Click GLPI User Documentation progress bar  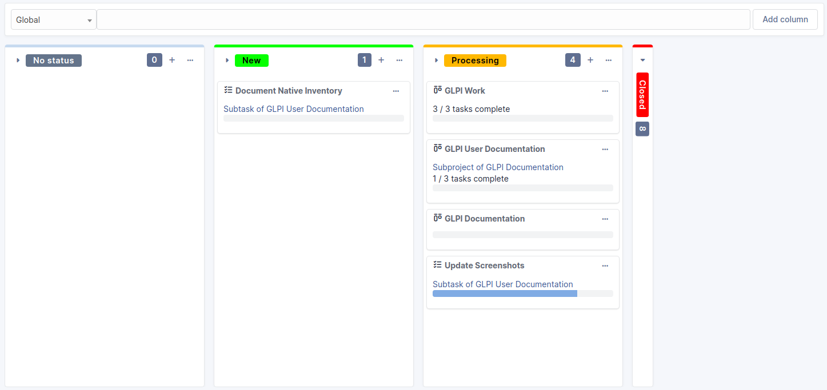click(523, 188)
